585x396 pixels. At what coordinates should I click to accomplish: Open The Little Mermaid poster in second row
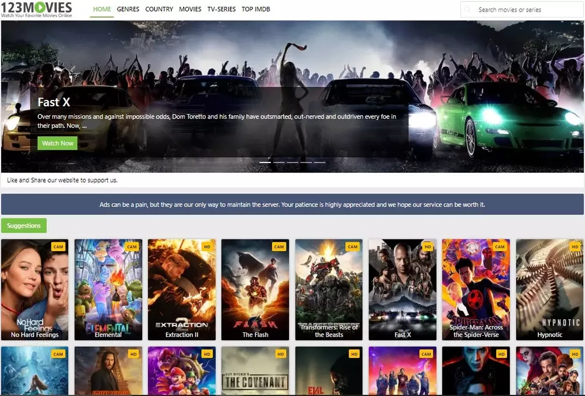[x=35, y=371]
